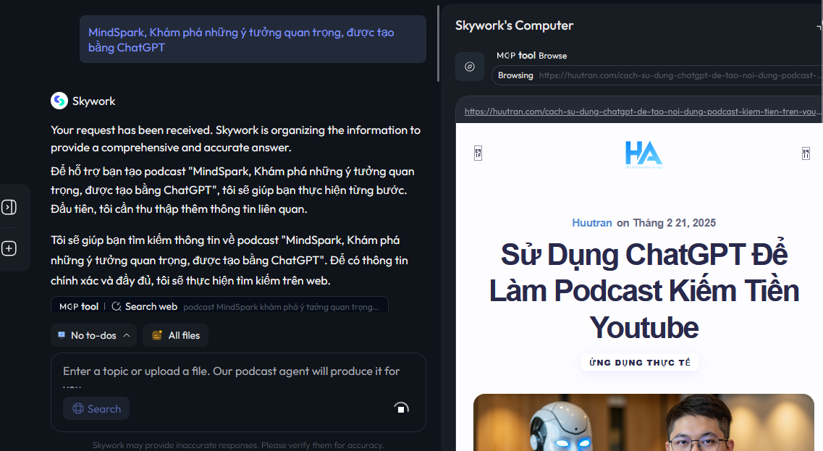The image size is (823, 451).
Task: Click the date Tháng 2 21, 2025
Action: click(x=675, y=223)
